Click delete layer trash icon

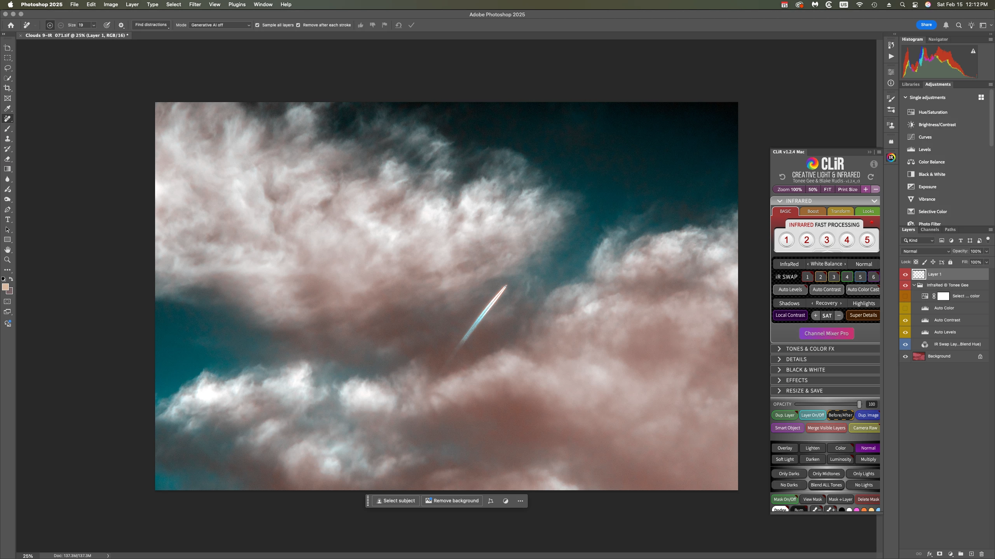pyautogui.click(x=981, y=554)
